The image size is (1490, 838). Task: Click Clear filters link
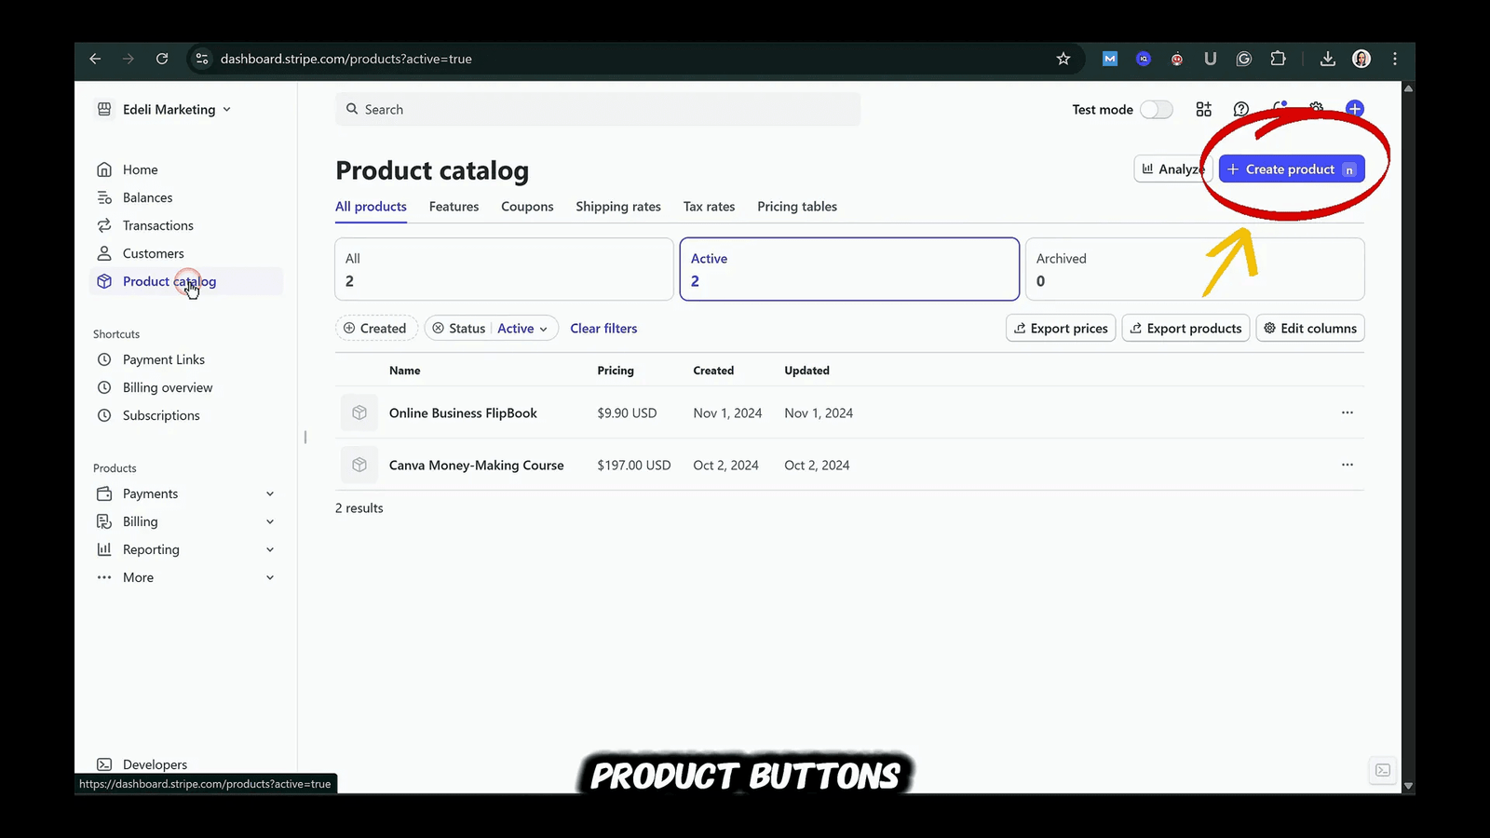603,328
